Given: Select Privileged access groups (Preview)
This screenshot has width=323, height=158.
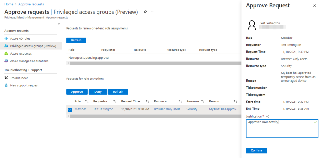Looking at the screenshot, I should point(31,46).
